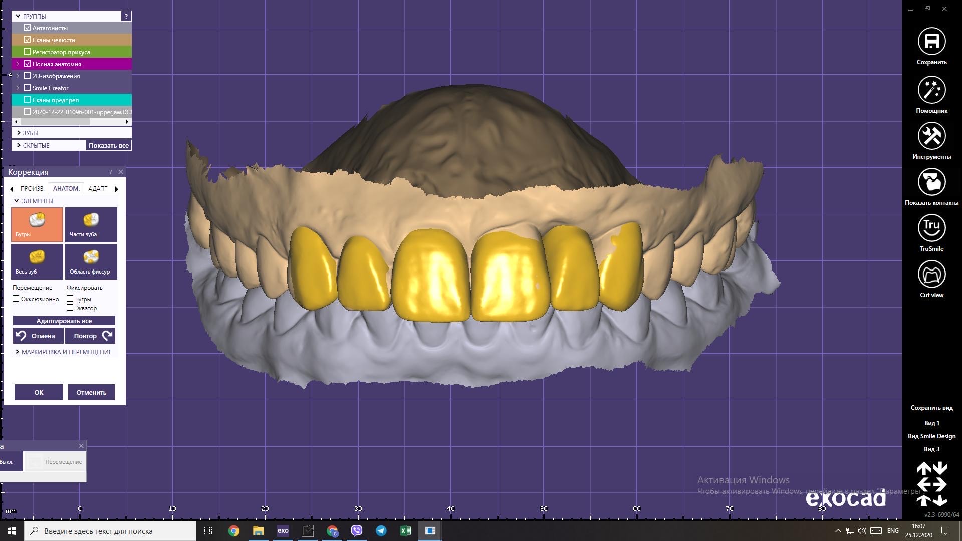Activate the Cut view icon
The width and height of the screenshot is (962, 541).
931,275
